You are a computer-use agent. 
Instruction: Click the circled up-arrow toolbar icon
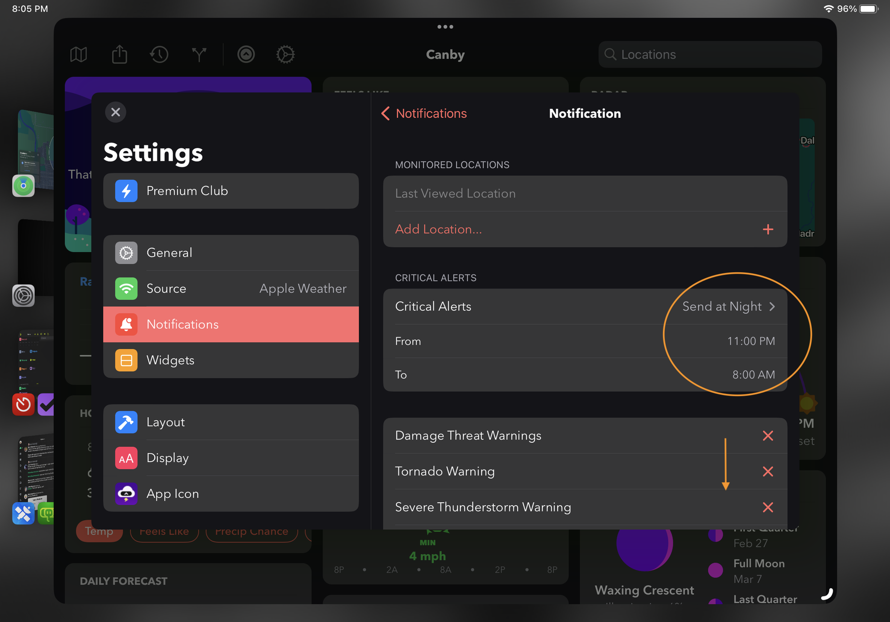coord(246,54)
